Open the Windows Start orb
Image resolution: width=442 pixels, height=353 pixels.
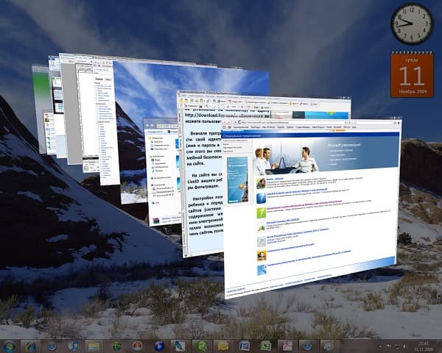[x=9, y=346]
